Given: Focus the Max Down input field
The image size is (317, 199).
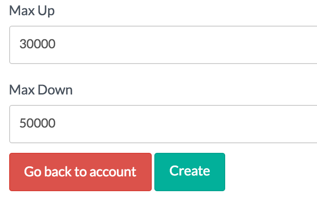Looking at the screenshot, I should point(163,124).
